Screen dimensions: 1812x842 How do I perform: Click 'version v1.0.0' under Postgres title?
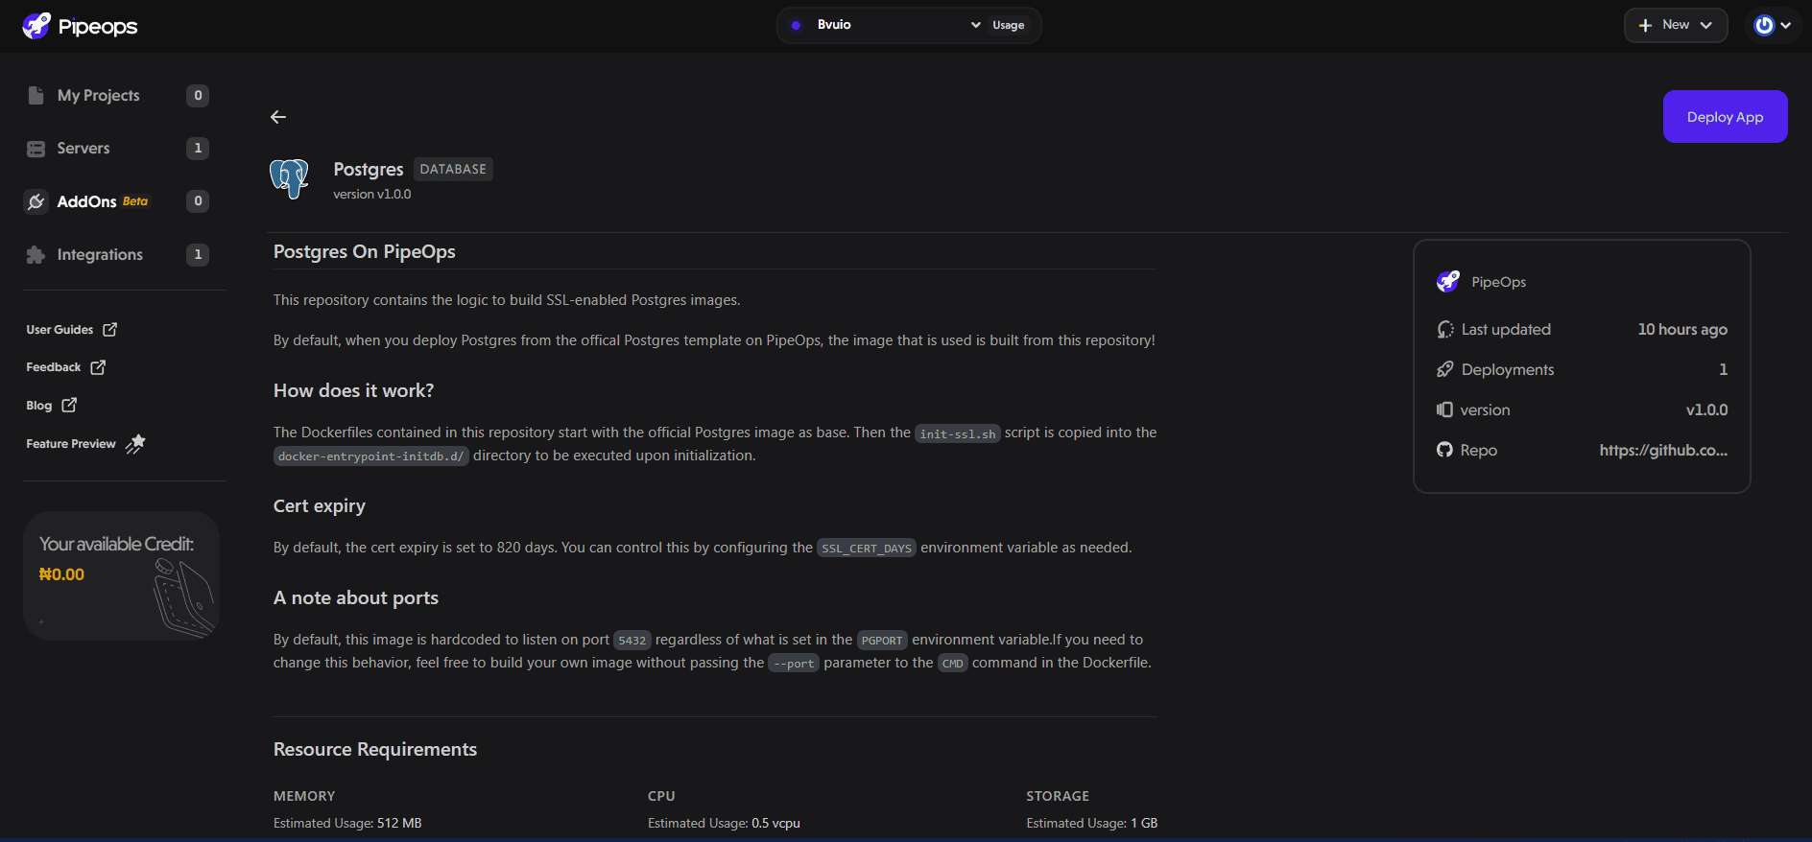[372, 194]
